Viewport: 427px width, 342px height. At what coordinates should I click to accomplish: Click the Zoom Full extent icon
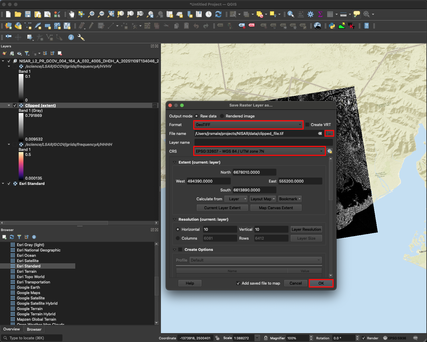(111, 14)
